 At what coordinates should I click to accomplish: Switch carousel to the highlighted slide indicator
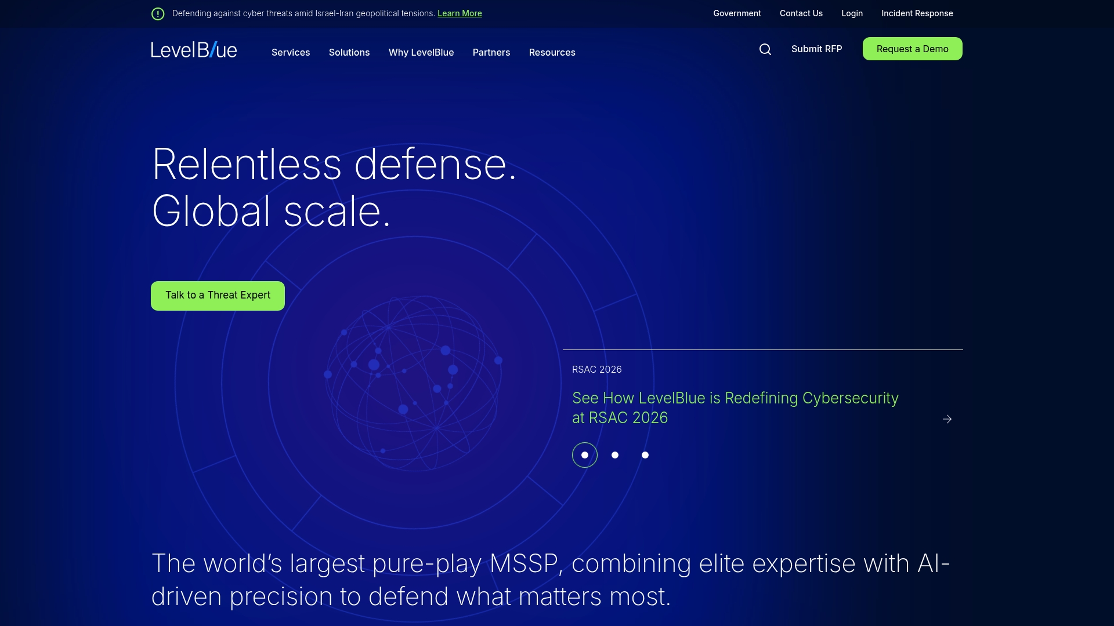(584, 454)
